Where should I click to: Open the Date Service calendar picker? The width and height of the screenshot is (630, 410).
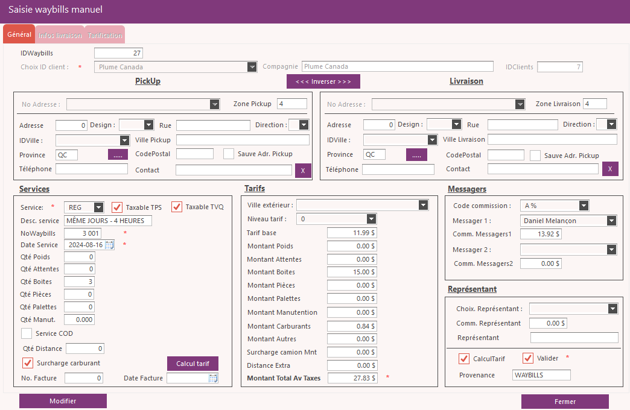[109, 245]
